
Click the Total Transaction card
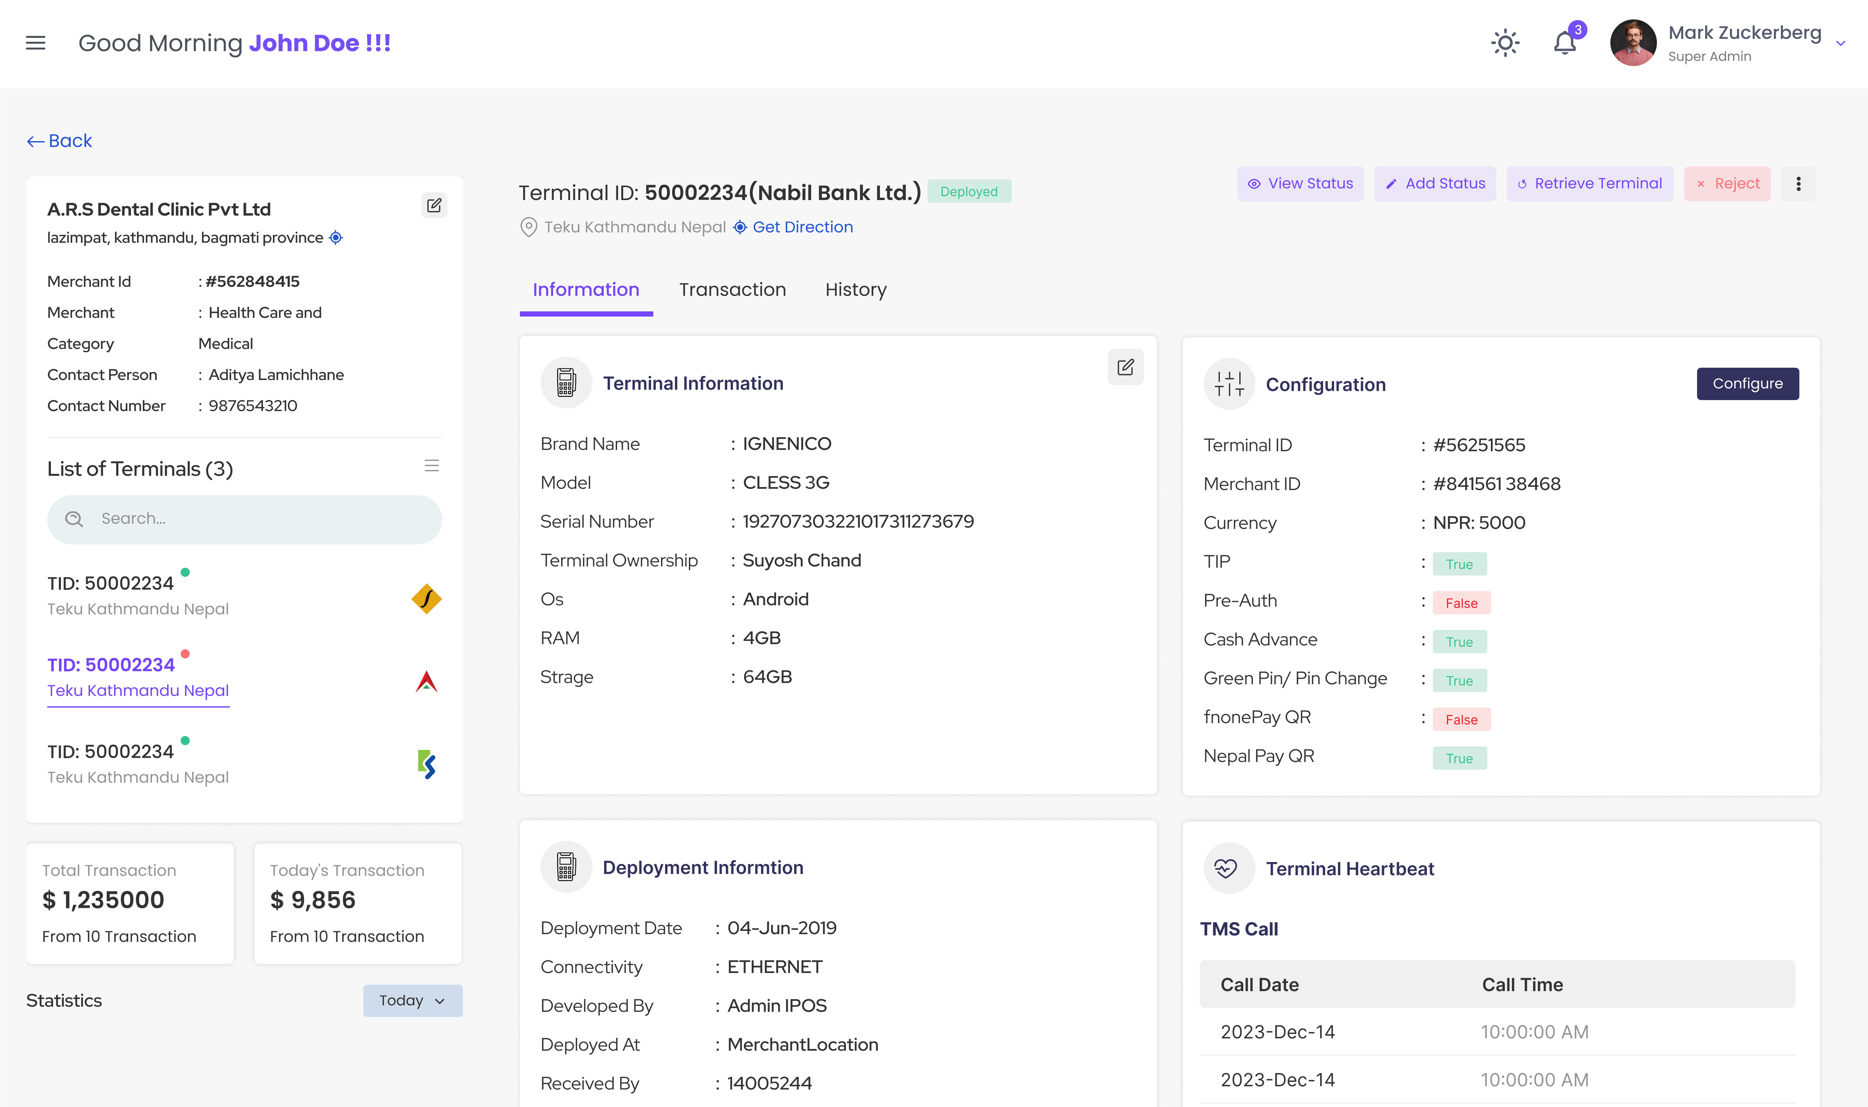pyautogui.click(x=130, y=903)
